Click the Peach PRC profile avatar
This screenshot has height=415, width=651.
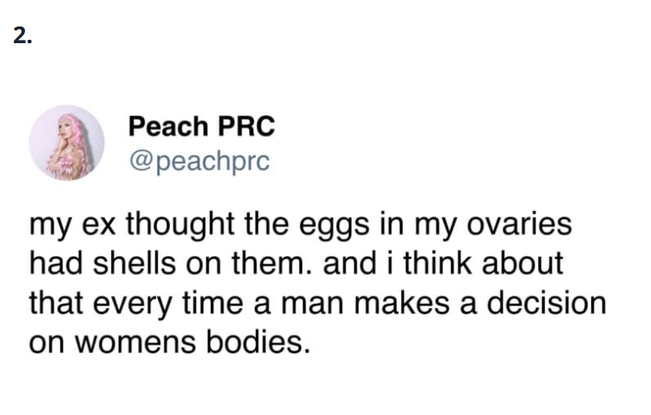[67, 142]
